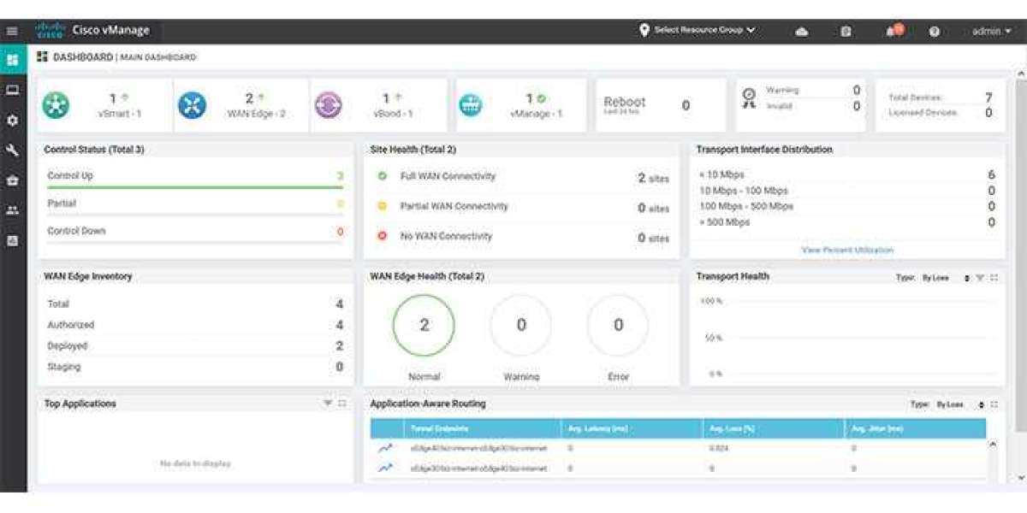Viewport: 1027px width, 513px height.
Task: Open filter icon in Transport Health panel
Action: point(980,278)
